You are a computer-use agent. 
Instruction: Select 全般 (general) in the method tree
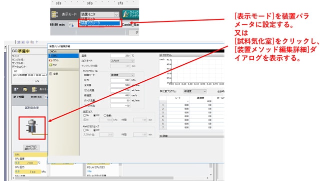point(55,74)
